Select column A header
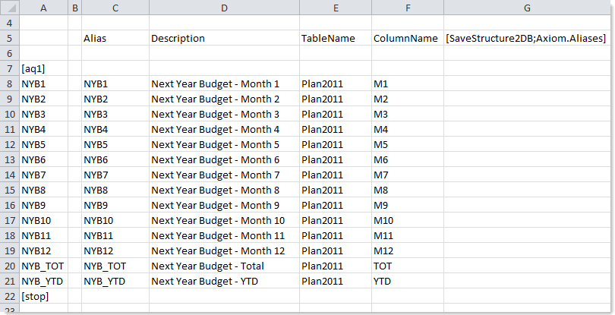Screen dimensions: 615x315 coord(43,8)
